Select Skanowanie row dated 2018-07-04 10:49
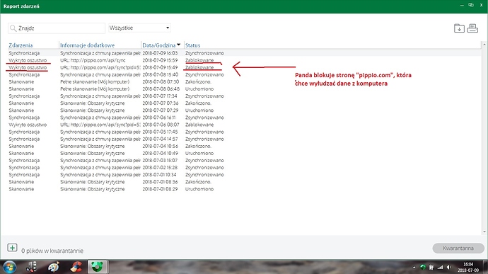The image size is (488, 274). 244,154
